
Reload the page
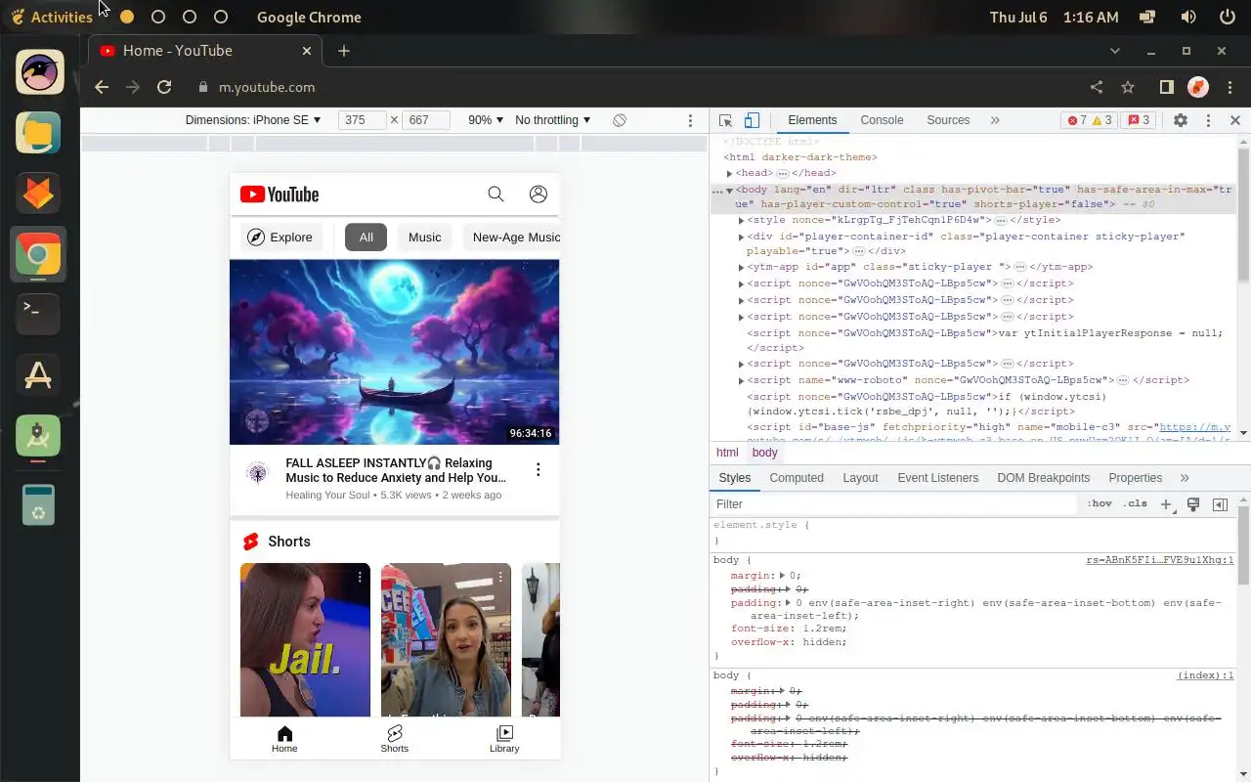point(164,87)
